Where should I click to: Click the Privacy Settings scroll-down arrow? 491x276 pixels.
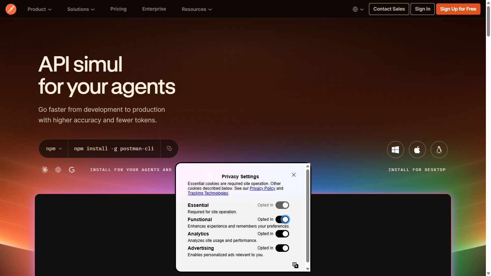[308, 269]
